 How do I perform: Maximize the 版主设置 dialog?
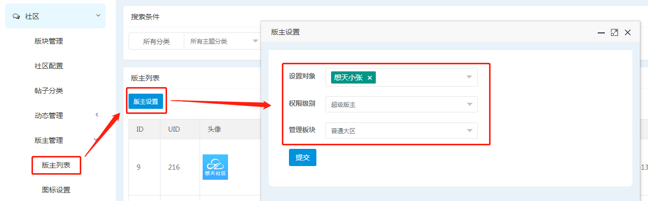(x=614, y=32)
